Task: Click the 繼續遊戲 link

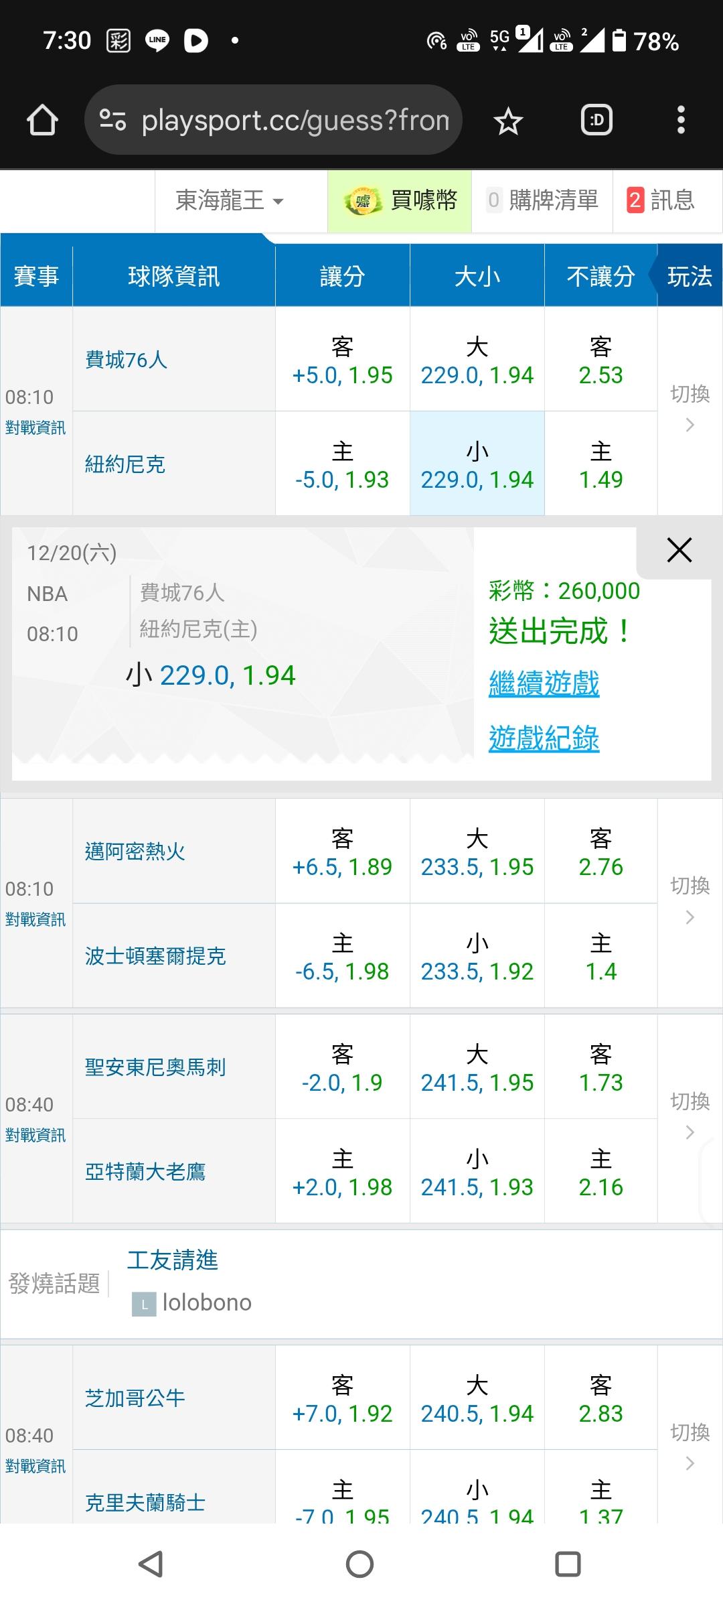Action: pos(544,684)
